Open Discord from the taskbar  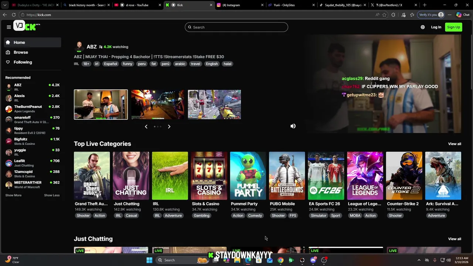coord(313,260)
